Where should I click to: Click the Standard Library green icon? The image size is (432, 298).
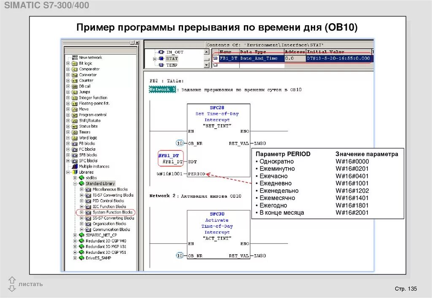pyautogui.click(x=81, y=184)
